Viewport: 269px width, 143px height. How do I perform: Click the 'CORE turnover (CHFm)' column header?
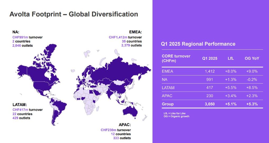tap(176, 58)
